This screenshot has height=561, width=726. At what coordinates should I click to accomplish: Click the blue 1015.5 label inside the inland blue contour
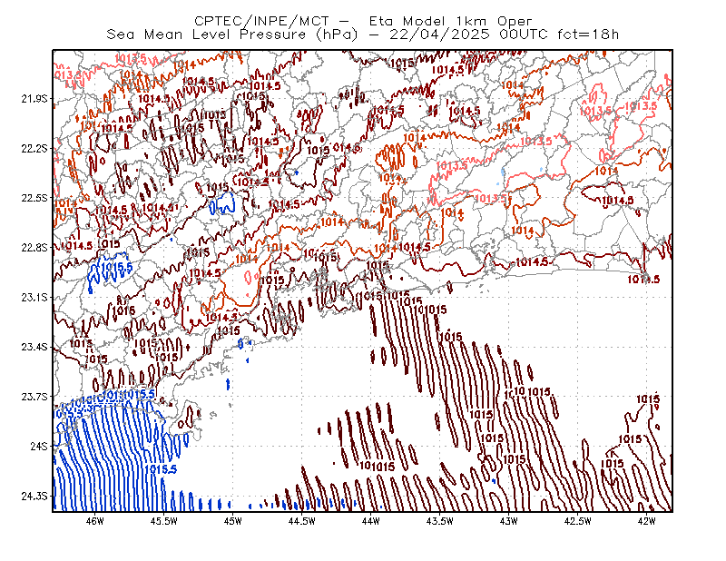click(117, 267)
